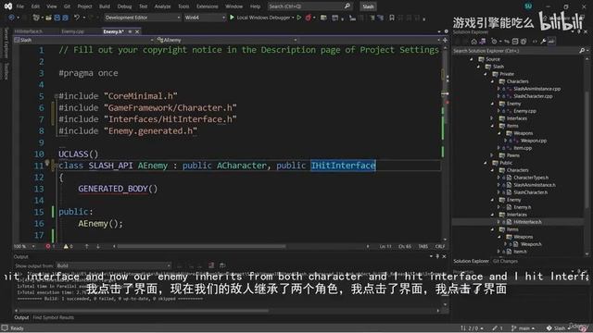
Task: Click the Navigate Backward toolbar icon
Action: coord(11,18)
